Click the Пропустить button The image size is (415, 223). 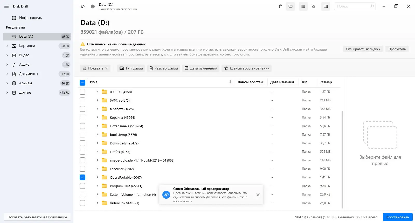pos(397,49)
